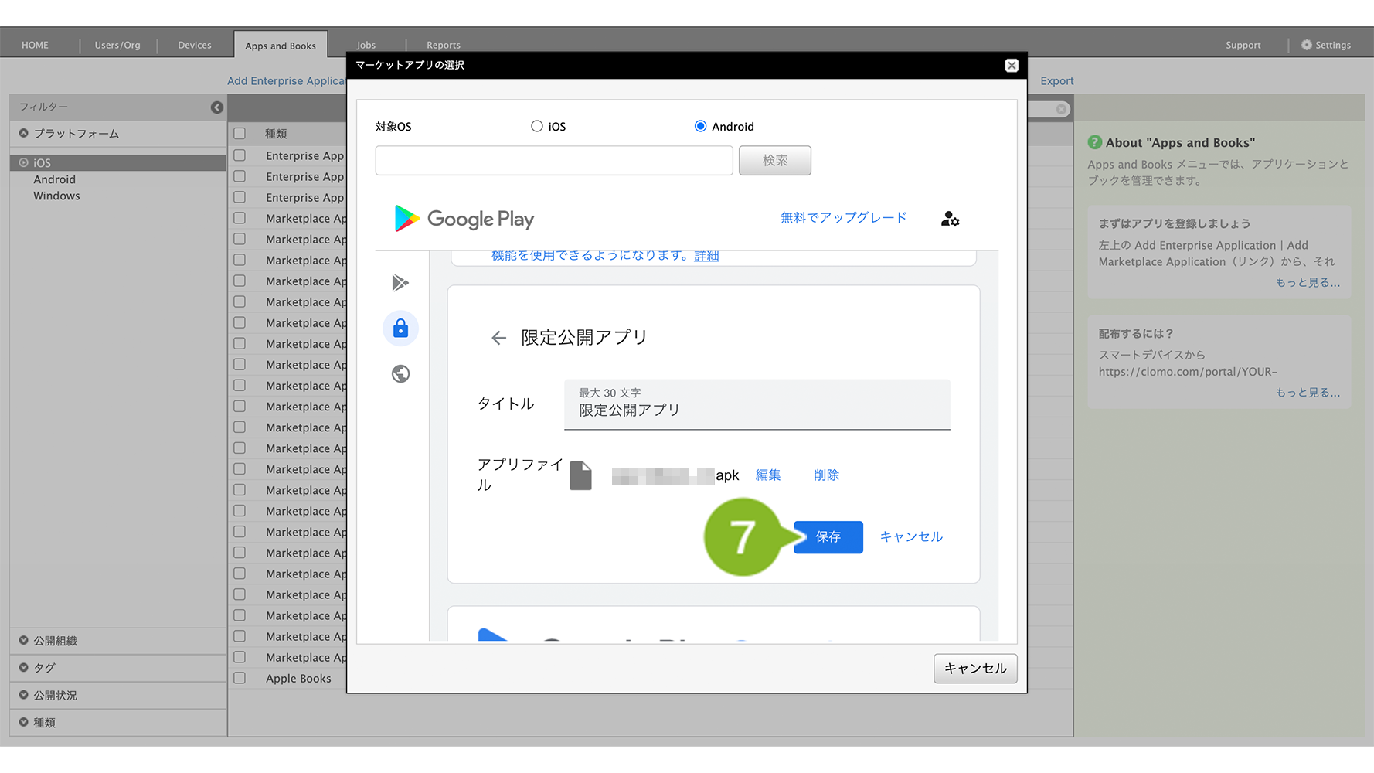Click the app search text field

tap(553, 161)
